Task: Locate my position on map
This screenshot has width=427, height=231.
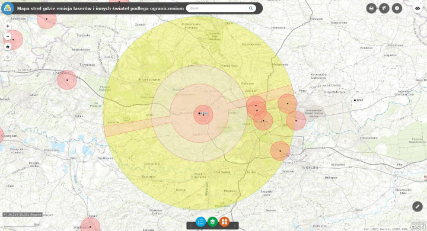Action: point(8,57)
